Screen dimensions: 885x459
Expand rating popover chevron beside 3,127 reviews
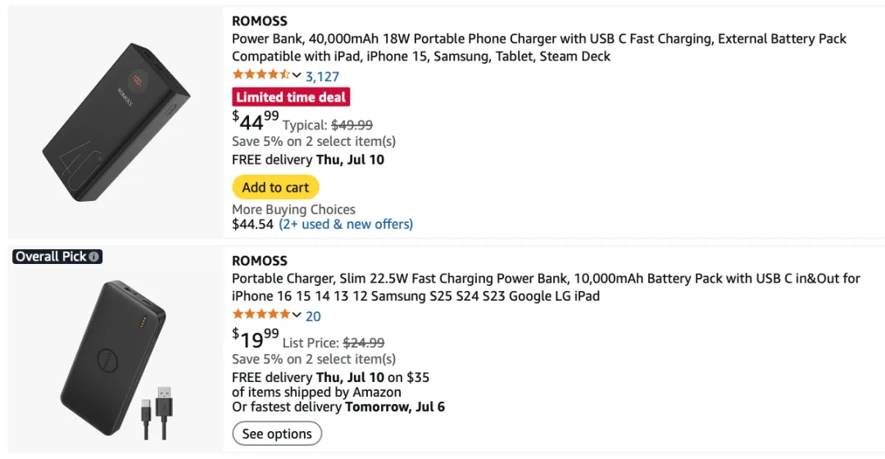(297, 76)
